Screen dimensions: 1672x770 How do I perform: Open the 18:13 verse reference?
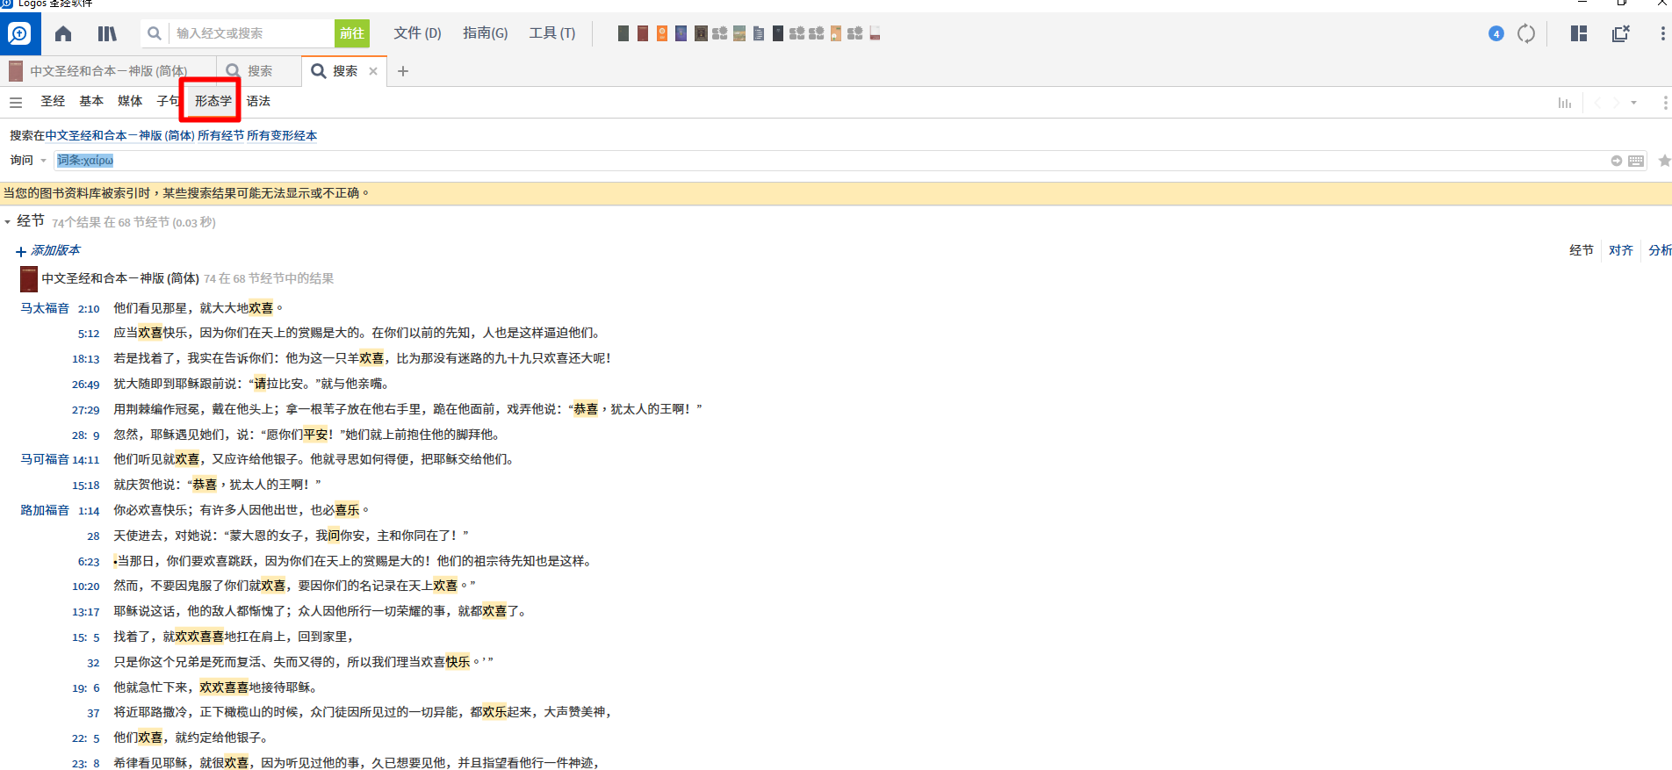86,359
